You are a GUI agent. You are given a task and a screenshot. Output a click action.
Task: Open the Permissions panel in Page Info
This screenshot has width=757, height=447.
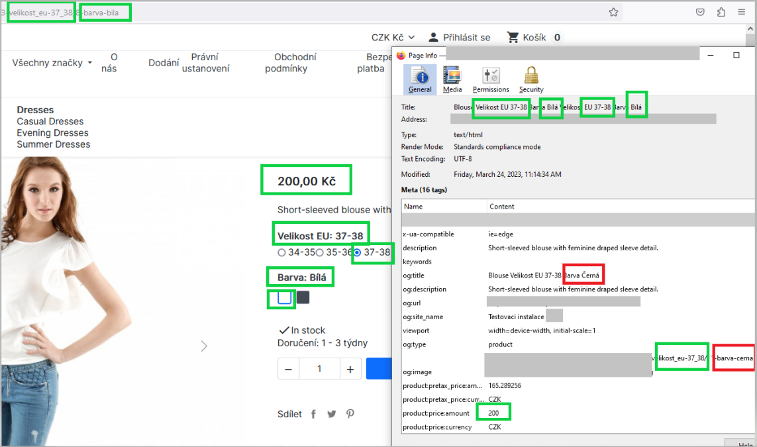(491, 78)
